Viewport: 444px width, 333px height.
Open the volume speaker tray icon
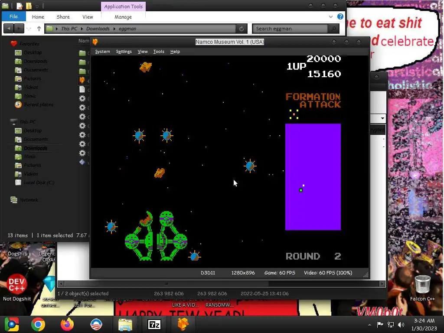401,324
